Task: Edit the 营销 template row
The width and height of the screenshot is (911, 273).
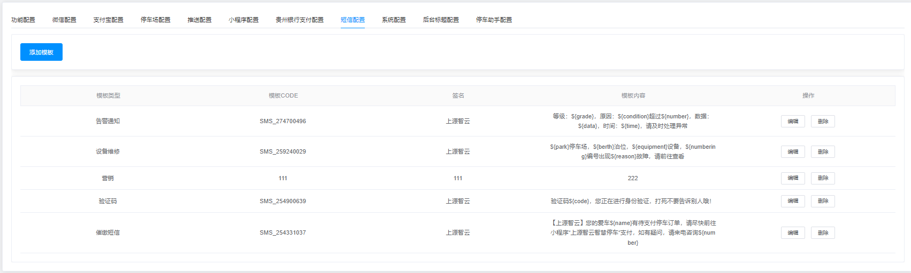Action: [x=793, y=178]
